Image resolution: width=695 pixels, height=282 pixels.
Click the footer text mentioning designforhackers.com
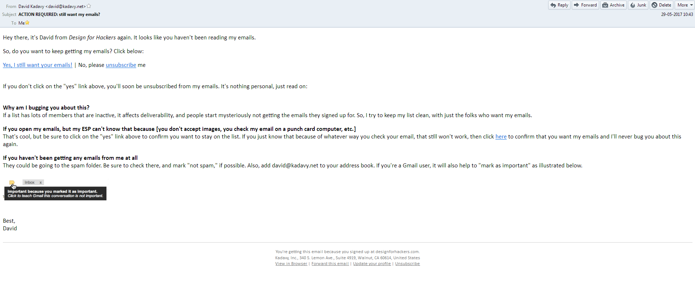coord(347,252)
